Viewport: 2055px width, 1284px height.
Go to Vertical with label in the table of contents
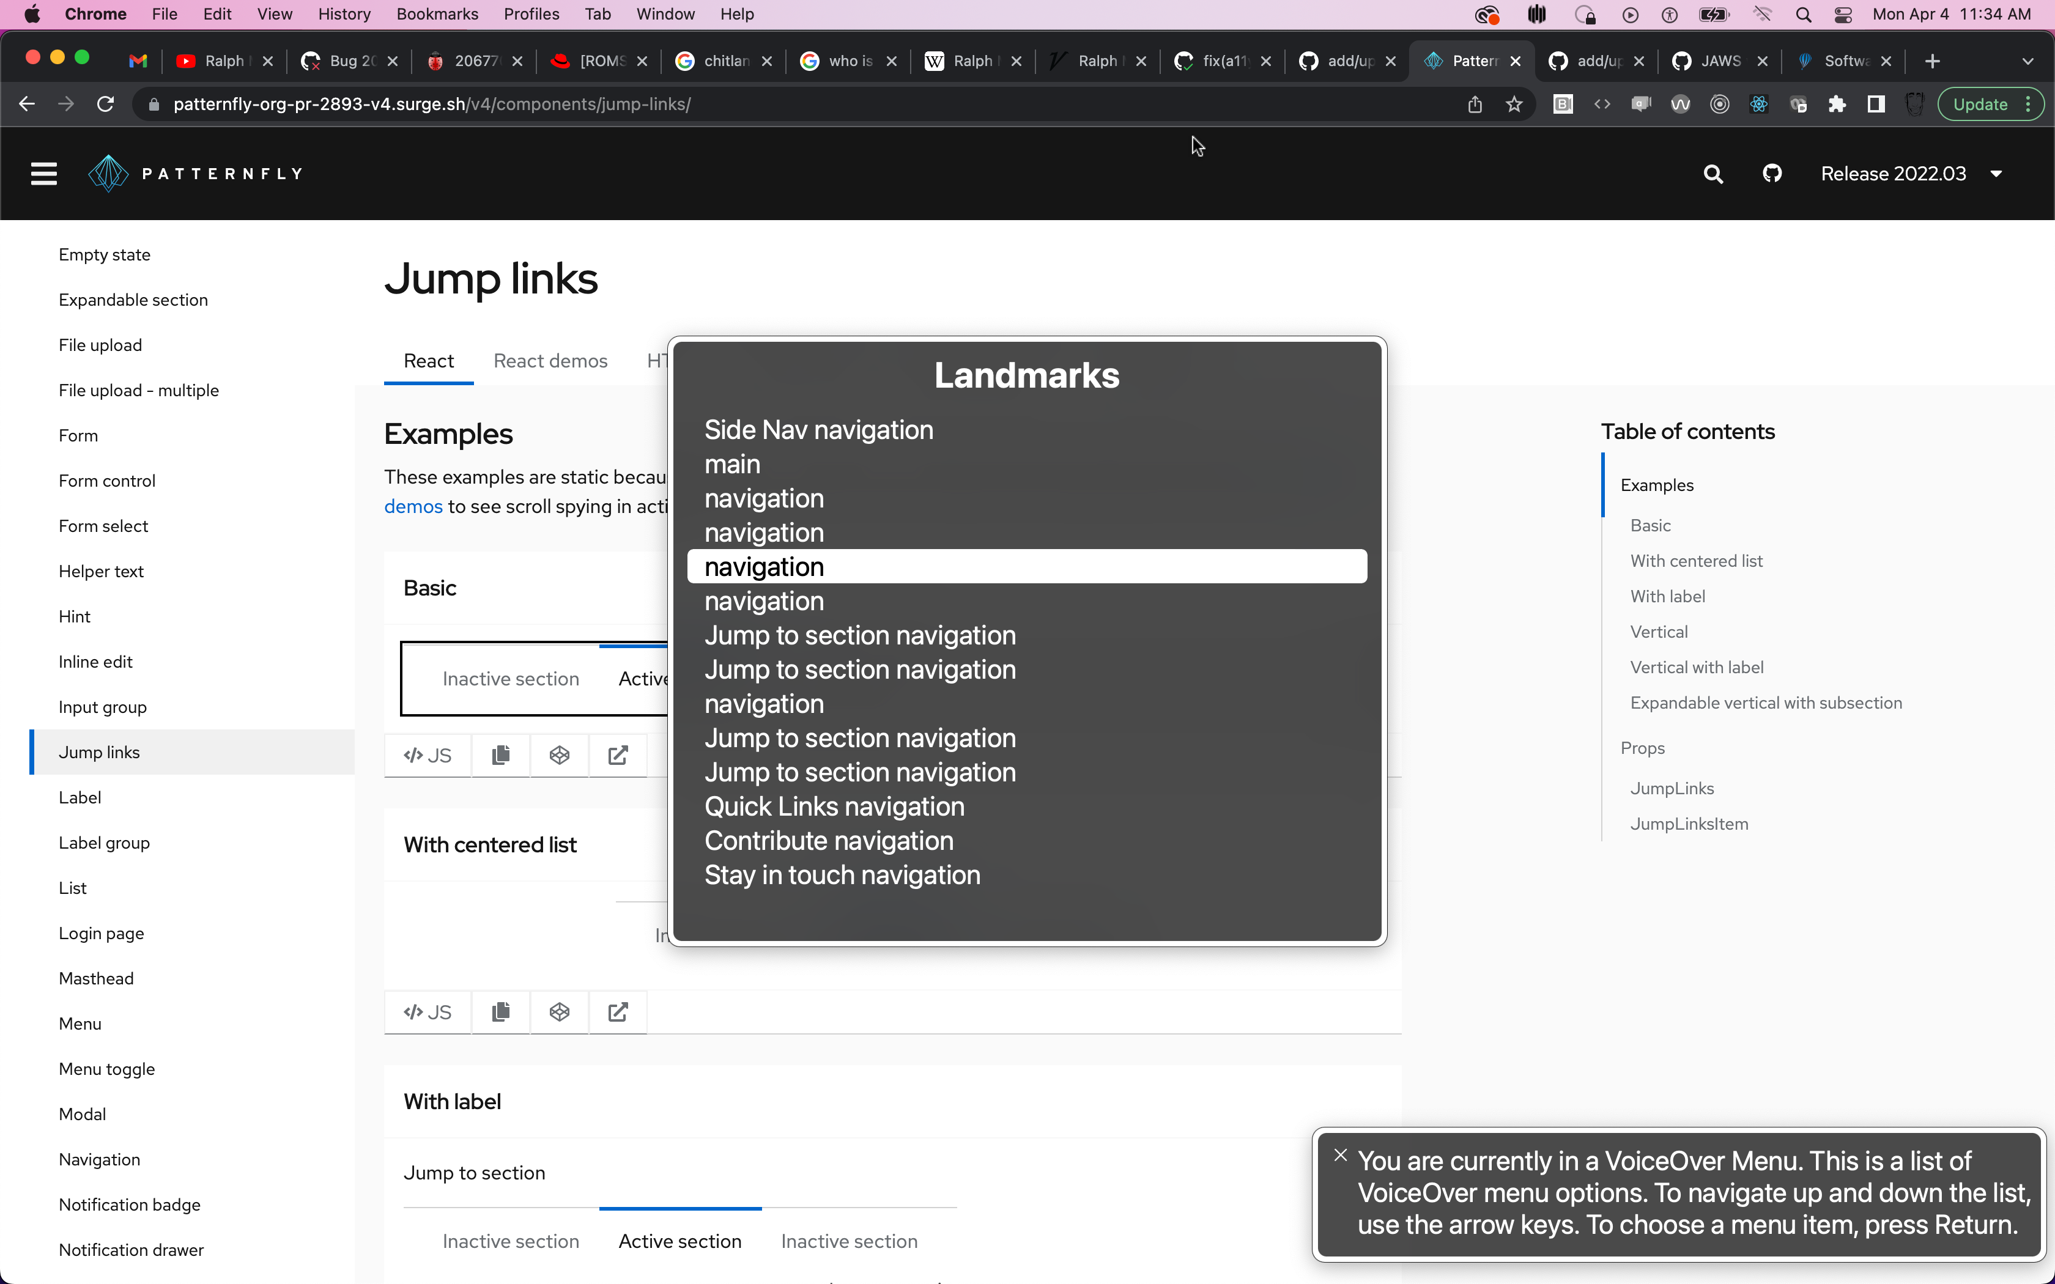pos(1696,666)
